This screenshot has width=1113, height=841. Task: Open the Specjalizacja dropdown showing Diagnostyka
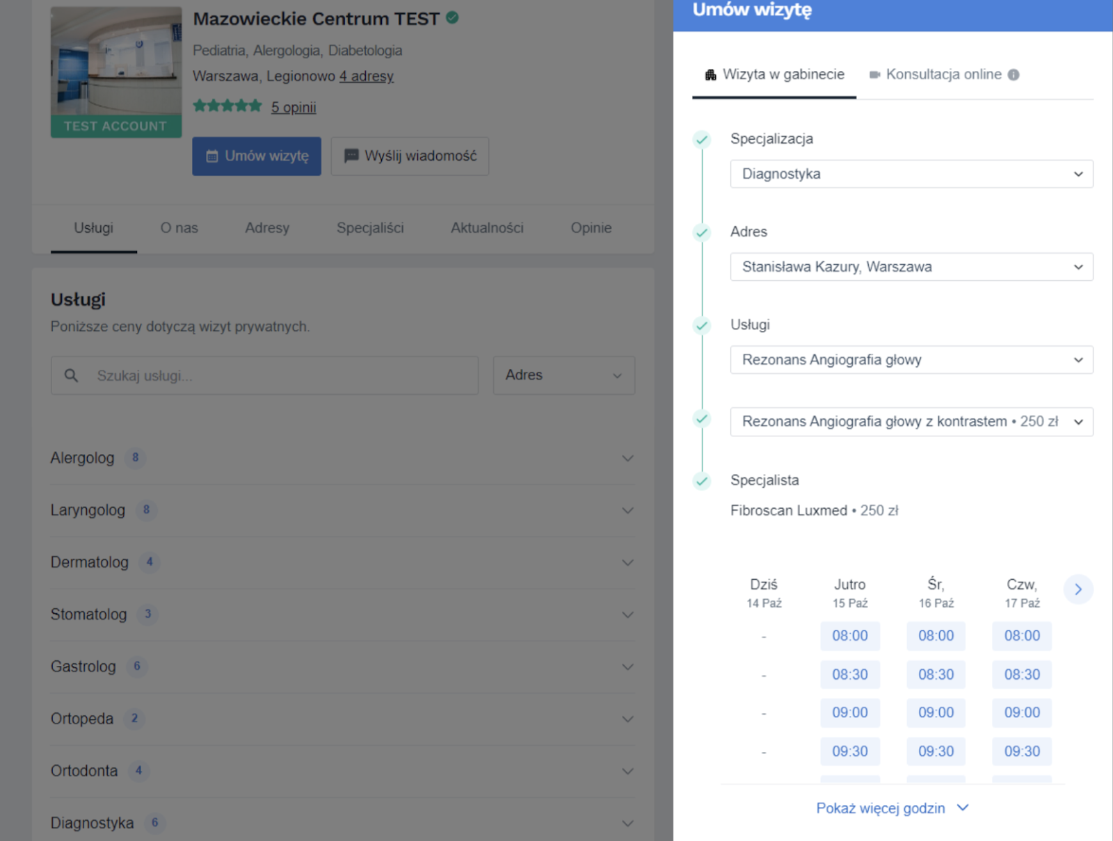911,174
